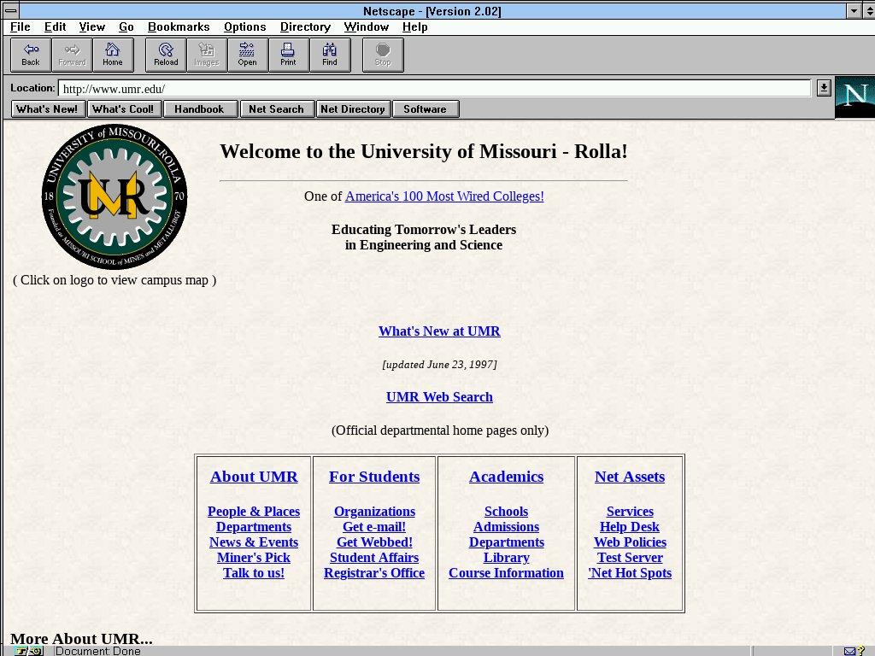Go to the Home page icon
This screenshot has height=656, width=875.
113,55
